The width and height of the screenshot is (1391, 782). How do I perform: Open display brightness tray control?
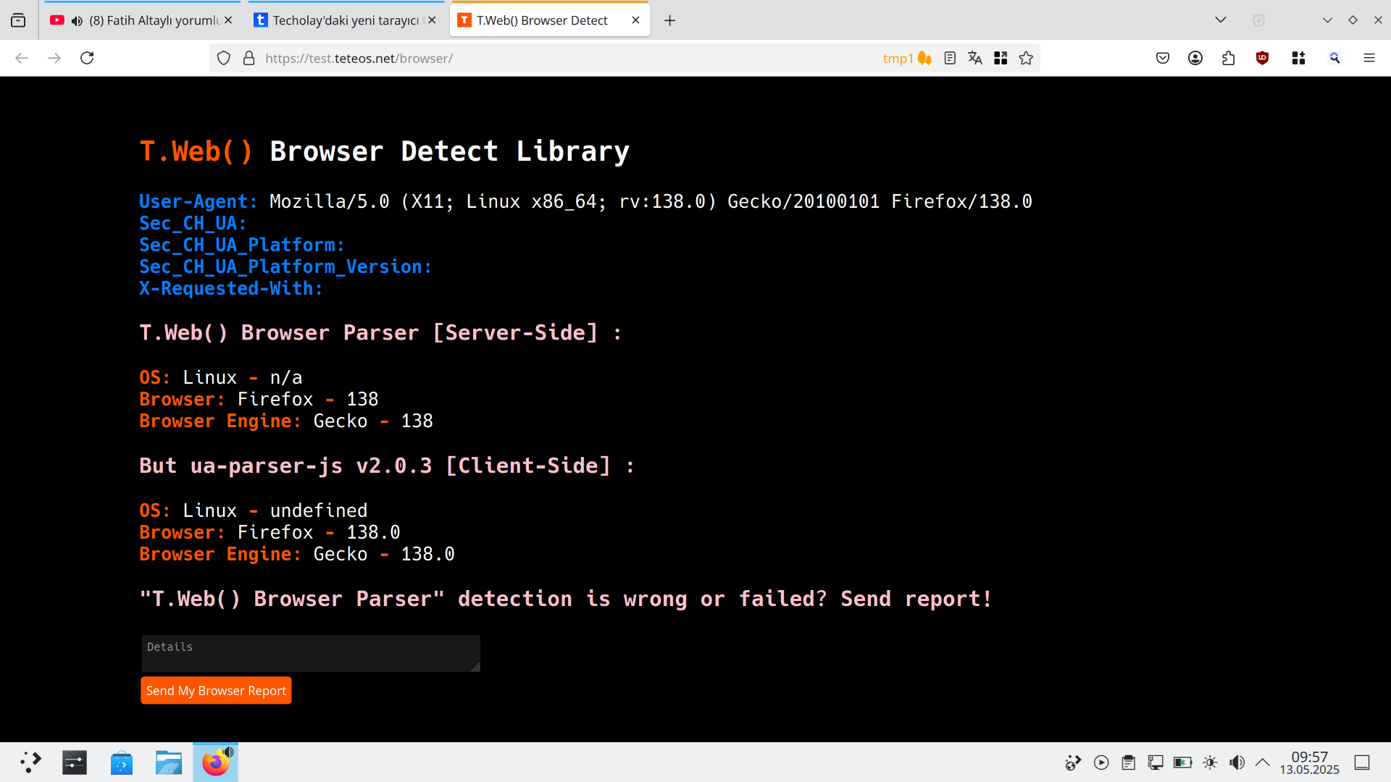point(1210,762)
